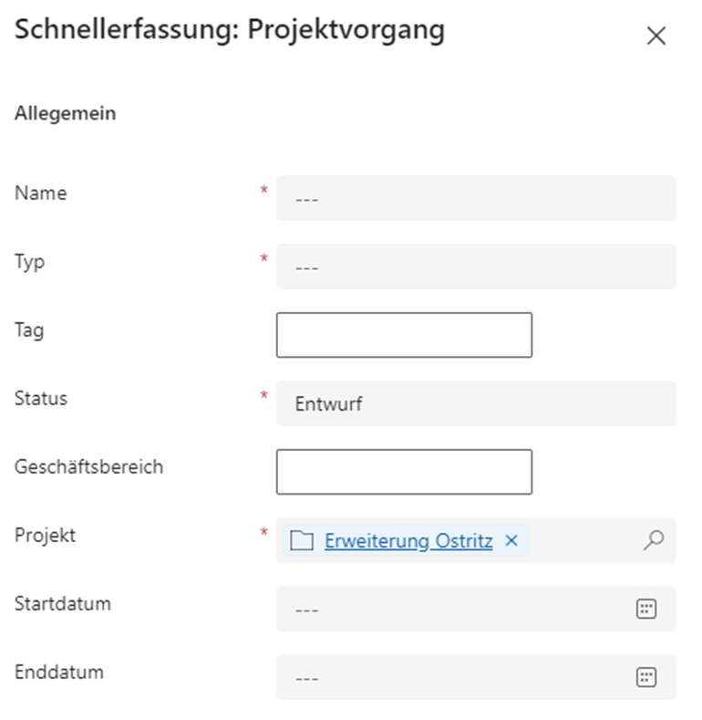Click the Tag text box

pos(404,335)
